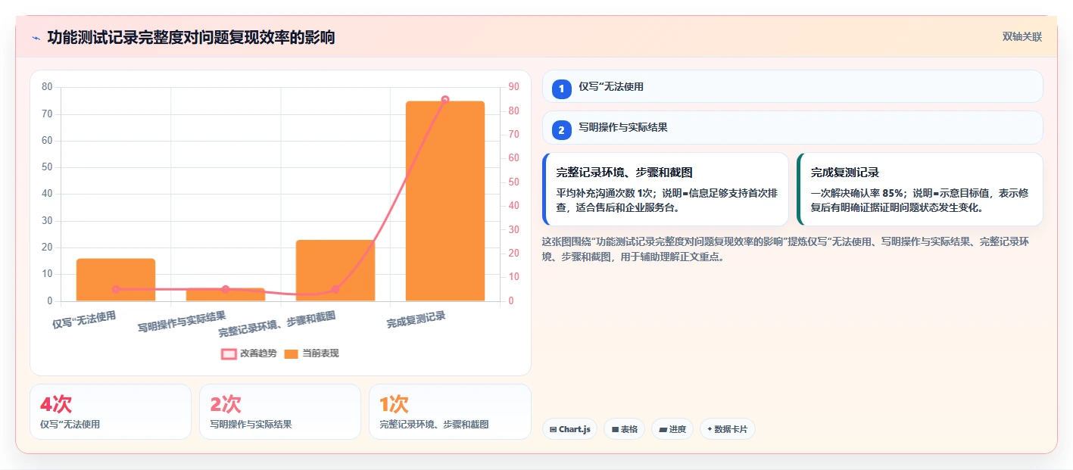Toggle 当前表现 orange legend swatch
Image resolution: width=1073 pixels, height=470 pixels.
click(x=291, y=353)
